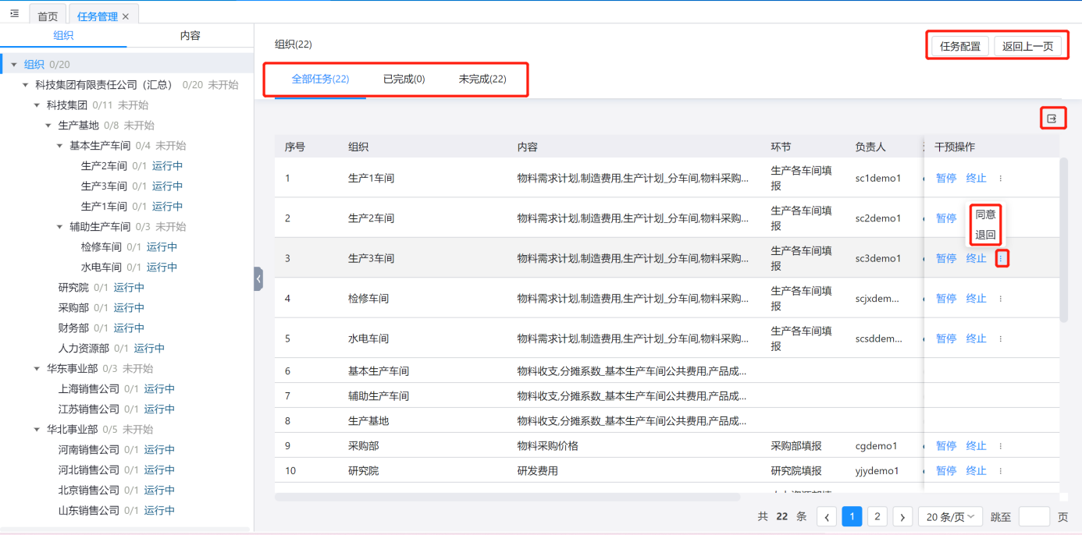Click the menu collapse icon at top-left
The image size is (1082, 535).
[14, 13]
